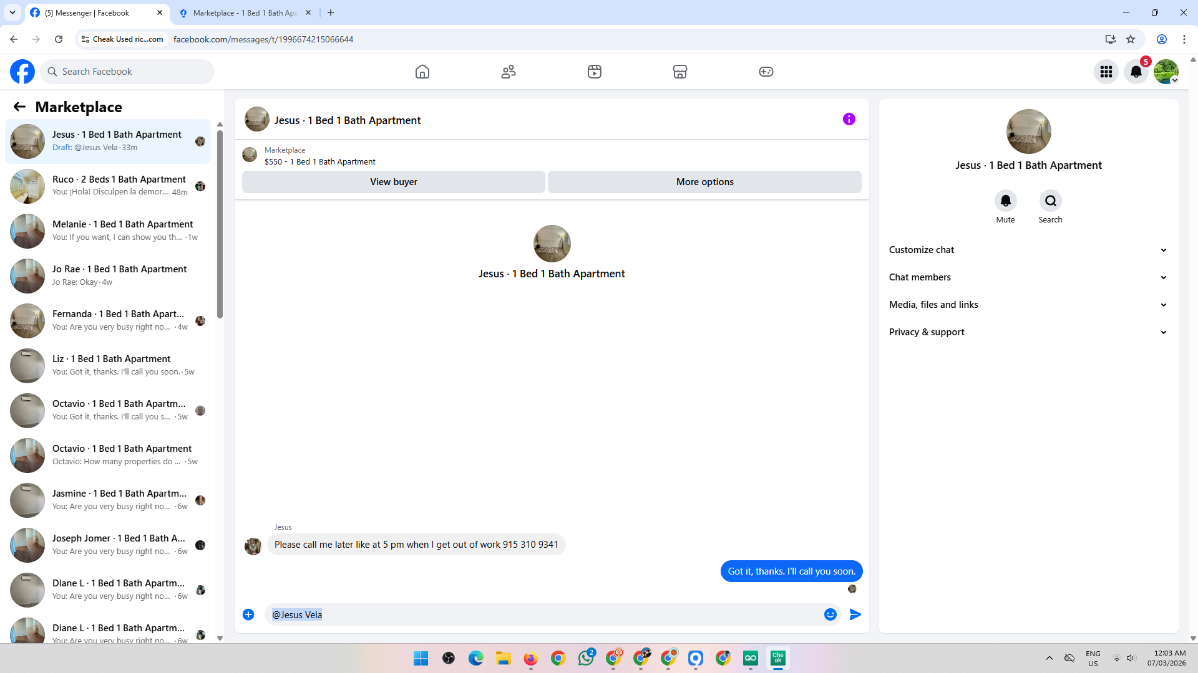Switch to Marketplace browser tab
Screen dimensions: 1198x673
[245, 12]
